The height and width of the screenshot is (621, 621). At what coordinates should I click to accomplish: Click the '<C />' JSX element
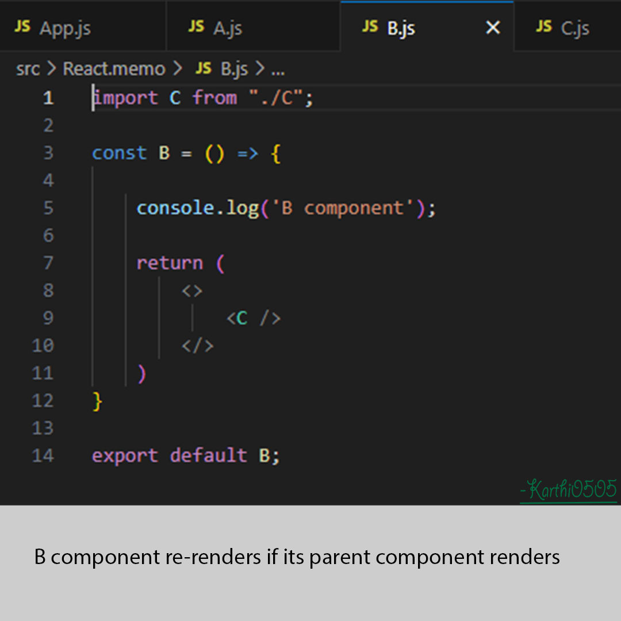tap(254, 319)
